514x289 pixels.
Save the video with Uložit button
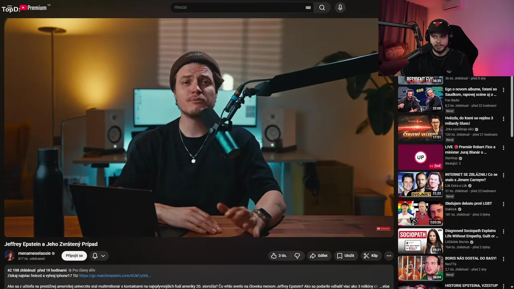[x=346, y=256]
